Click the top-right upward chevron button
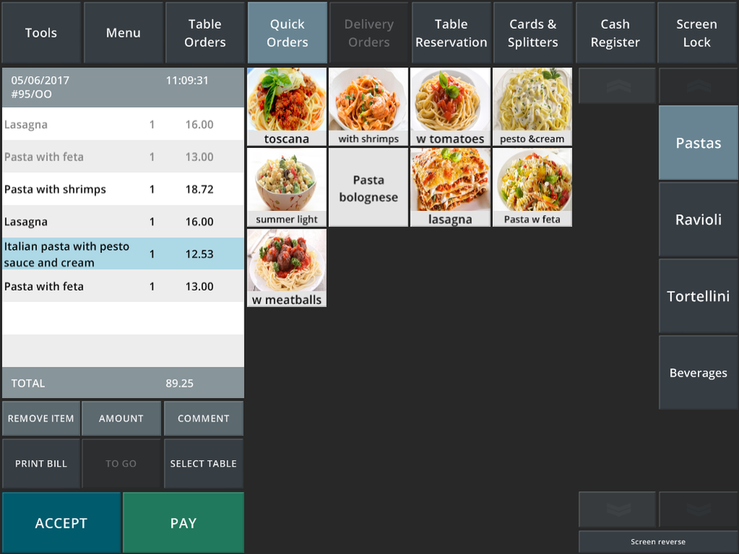The height and width of the screenshot is (554, 739). click(x=698, y=86)
